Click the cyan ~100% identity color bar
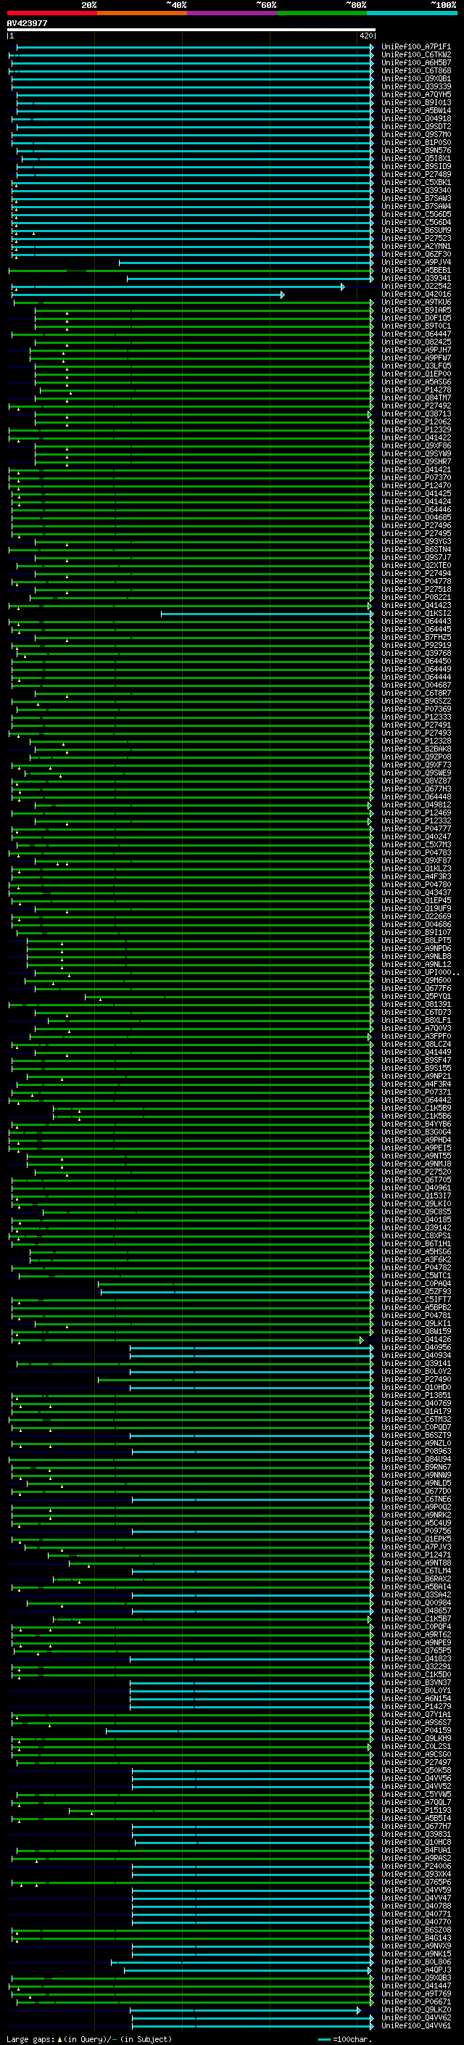Image resolution: width=464 pixels, height=2045 pixels. pyautogui.click(x=412, y=13)
